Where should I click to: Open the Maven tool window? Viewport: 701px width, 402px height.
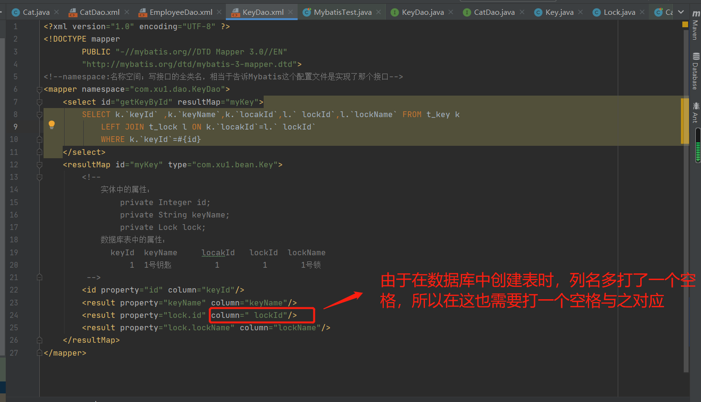click(x=695, y=25)
